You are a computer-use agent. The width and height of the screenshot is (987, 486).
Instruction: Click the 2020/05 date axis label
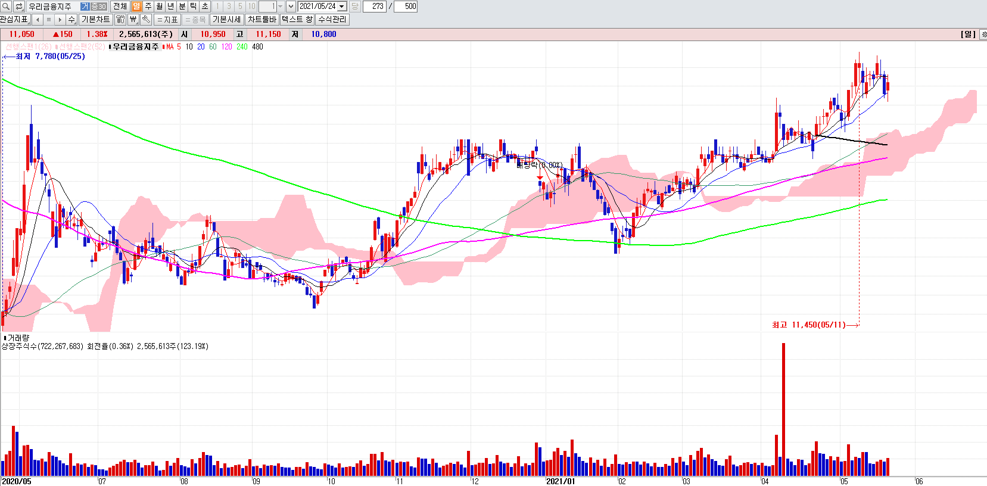pyautogui.click(x=16, y=481)
